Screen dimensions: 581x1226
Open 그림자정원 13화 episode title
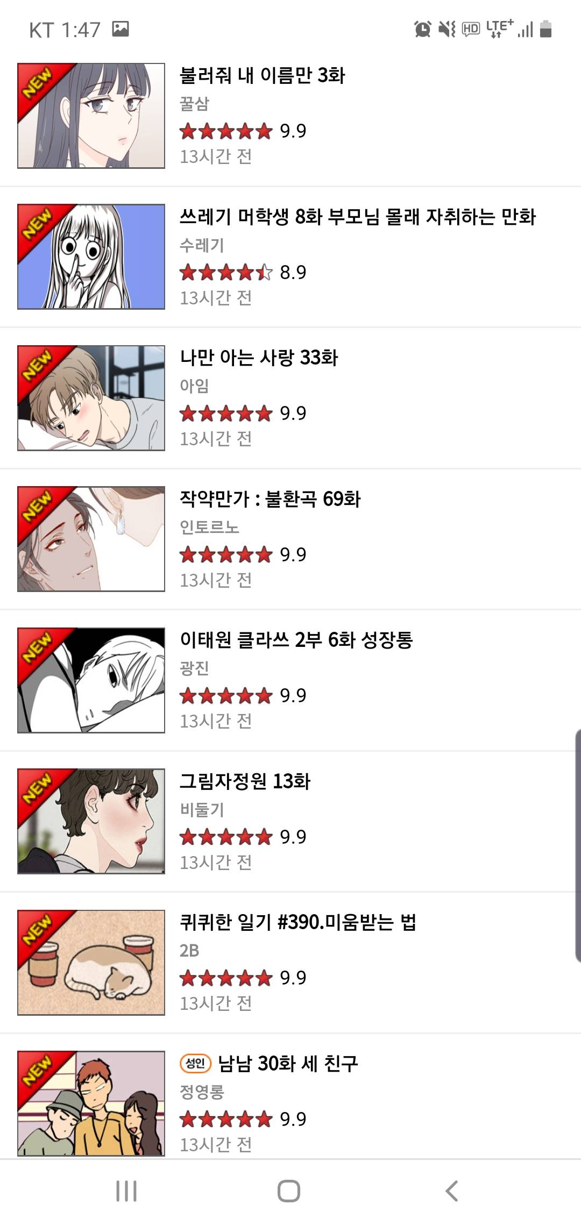[x=245, y=781]
